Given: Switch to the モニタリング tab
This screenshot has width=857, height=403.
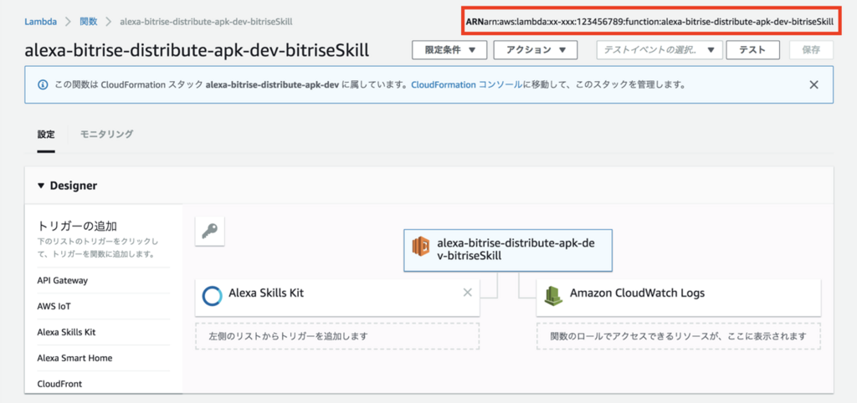Looking at the screenshot, I should [x=106, y=135].
